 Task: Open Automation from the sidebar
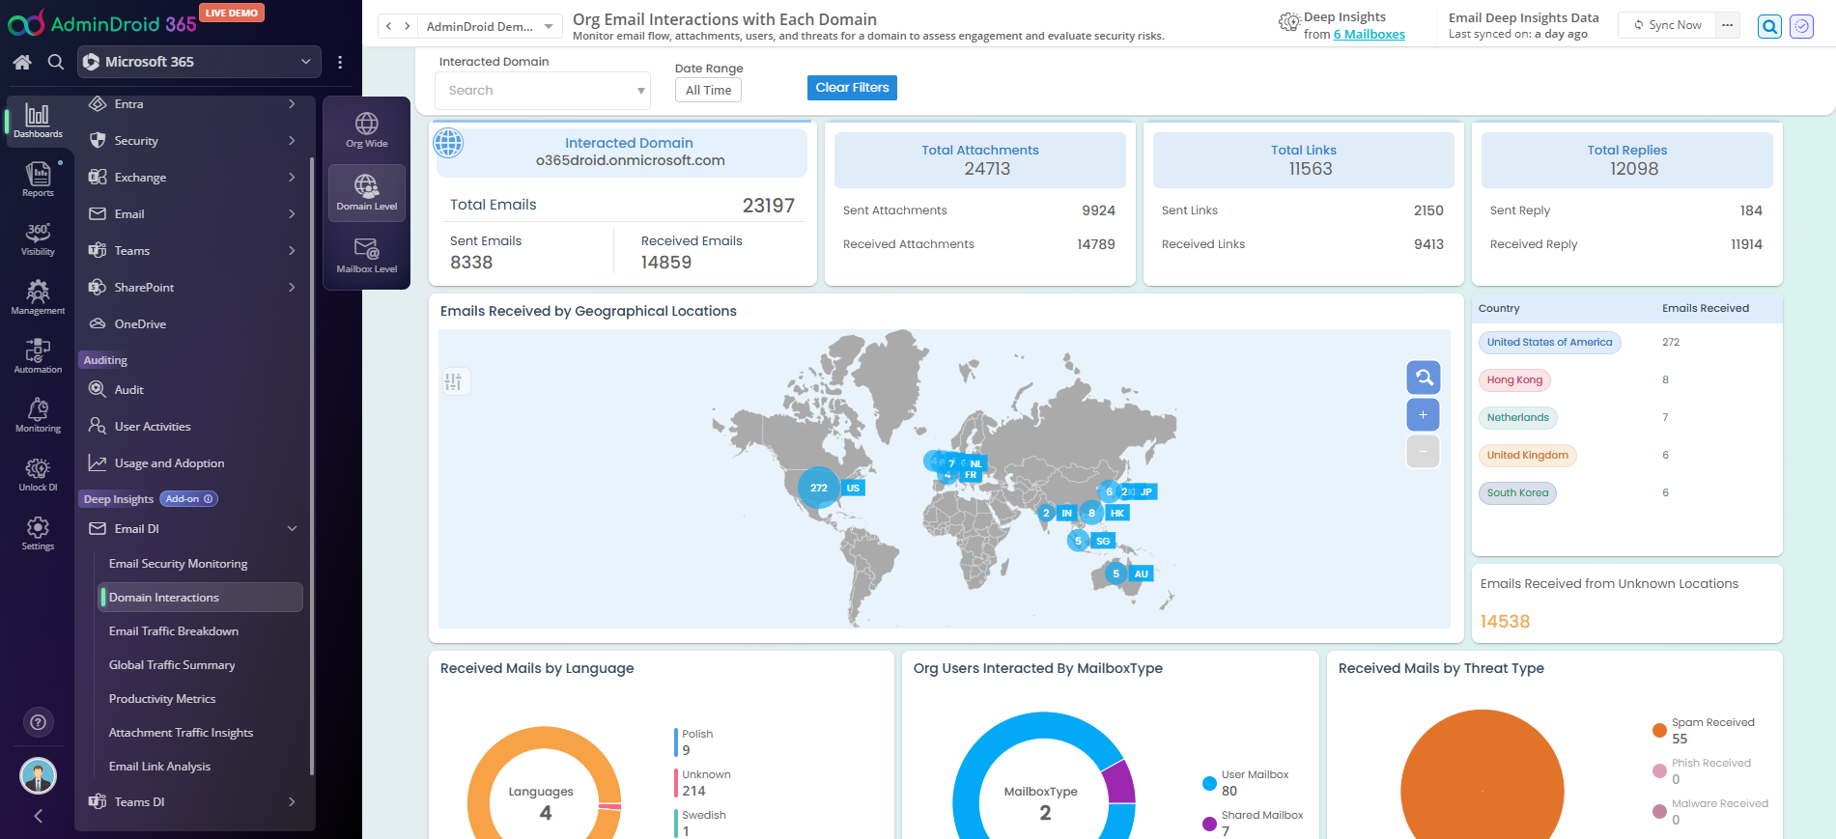click(38, 356)
